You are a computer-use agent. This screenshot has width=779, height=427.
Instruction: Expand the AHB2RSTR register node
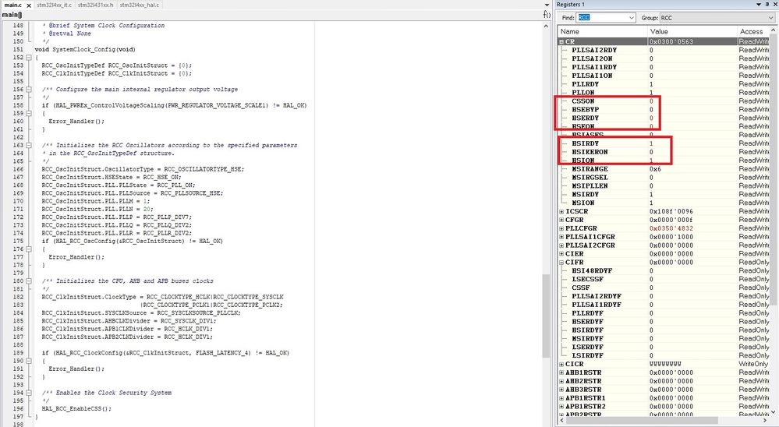[x=561, y=381]
